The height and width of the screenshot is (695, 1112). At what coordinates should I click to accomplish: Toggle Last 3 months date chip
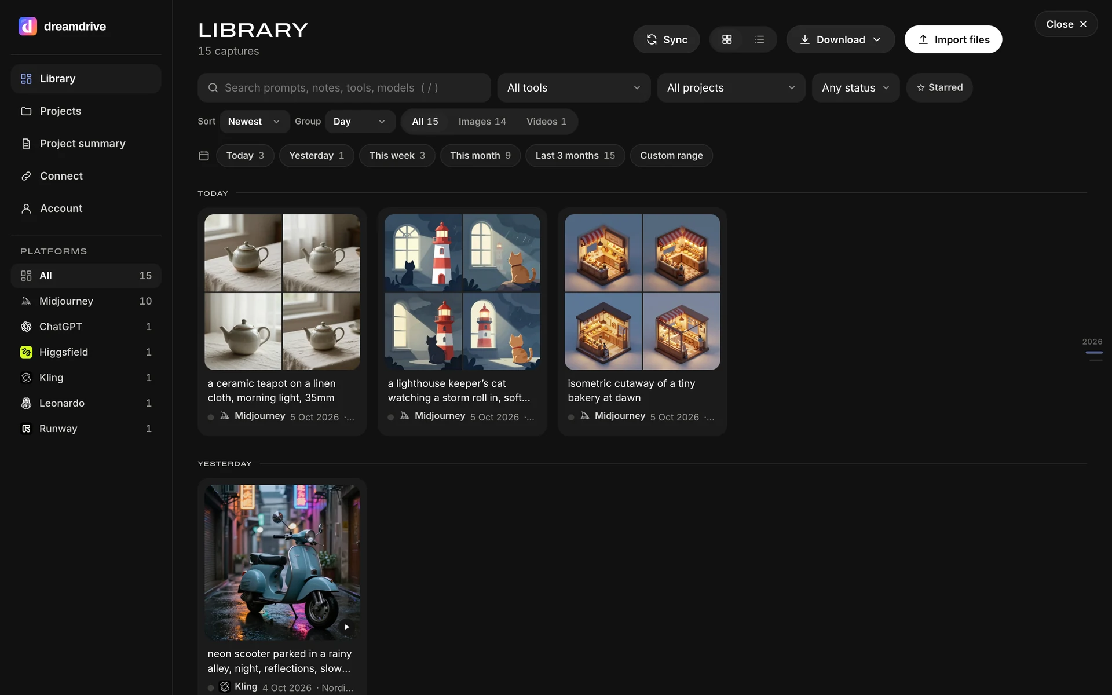575,155
